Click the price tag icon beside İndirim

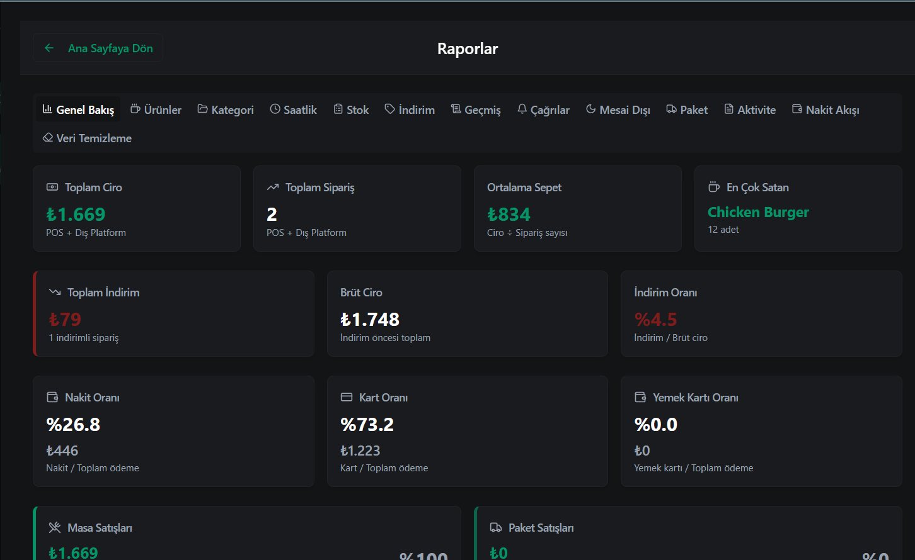pyautogui.click(x=389, y=109)
